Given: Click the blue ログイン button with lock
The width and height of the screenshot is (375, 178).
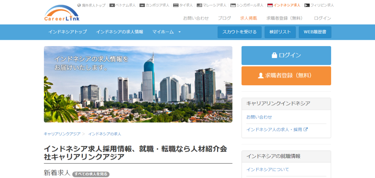Looking at the screenshot, I should click(x=286, y=55).
